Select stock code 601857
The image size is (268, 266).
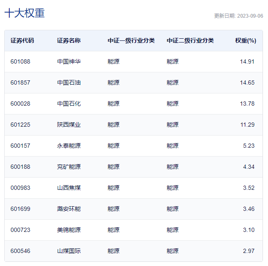pyautogui.click(x=20, y=82)
